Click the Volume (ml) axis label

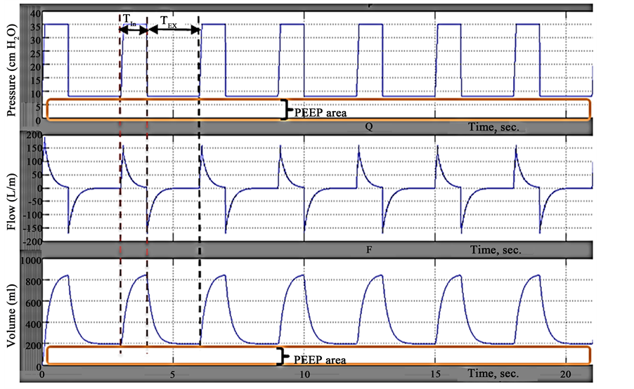tap(12, 311)
